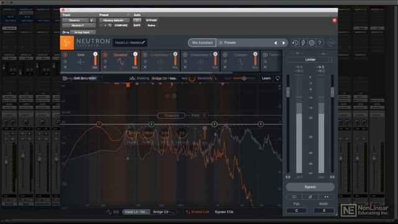Open the Gate module preset list icon
The width and height of the screenshot is (398, 224).
(65, 61)
